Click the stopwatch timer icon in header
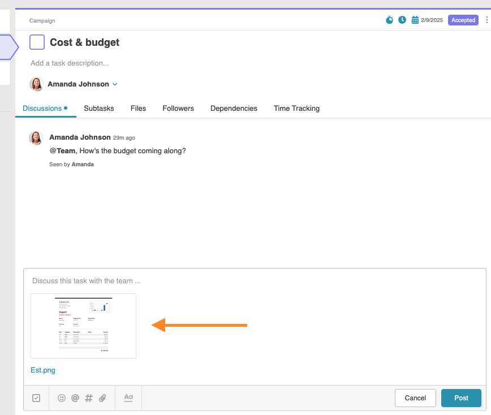The width and height of the screenshot is (491, 415). click(x=389, y=20)
